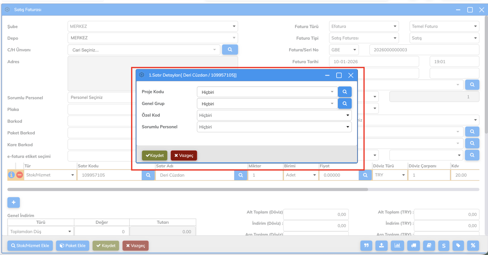Click the Fatura Tarihi date field
The height and width of the screenshot is (255, 488).
click(x=373, y=62)
